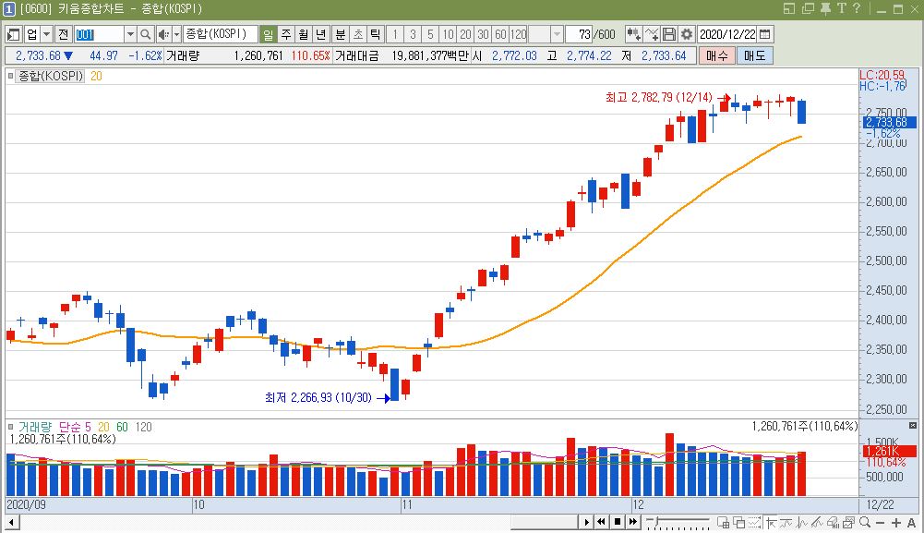Screen dimensions: 924x533
Task: Select the tick '틱' period toggle
Action: [x=376, y=34]
